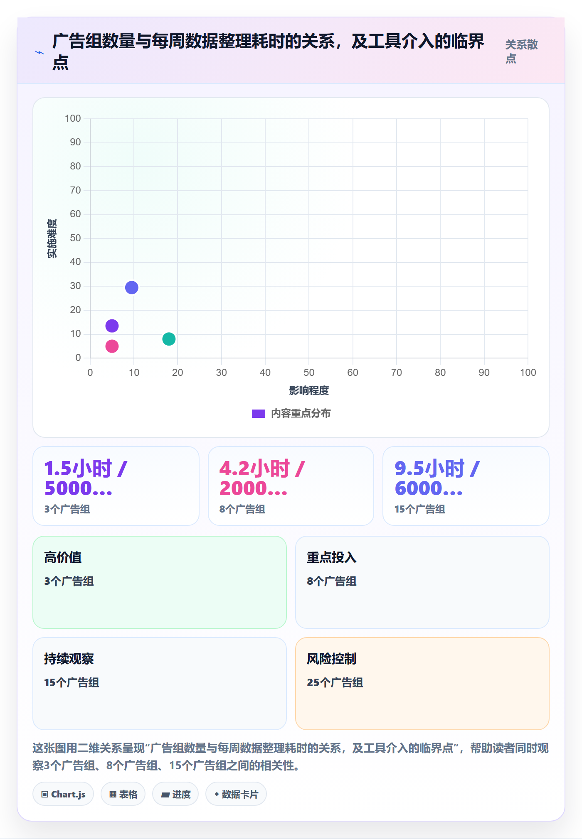Click the teal scatter point in the chart
The width and height of the screenshot is (582, 839).
[x=169, y=339]
